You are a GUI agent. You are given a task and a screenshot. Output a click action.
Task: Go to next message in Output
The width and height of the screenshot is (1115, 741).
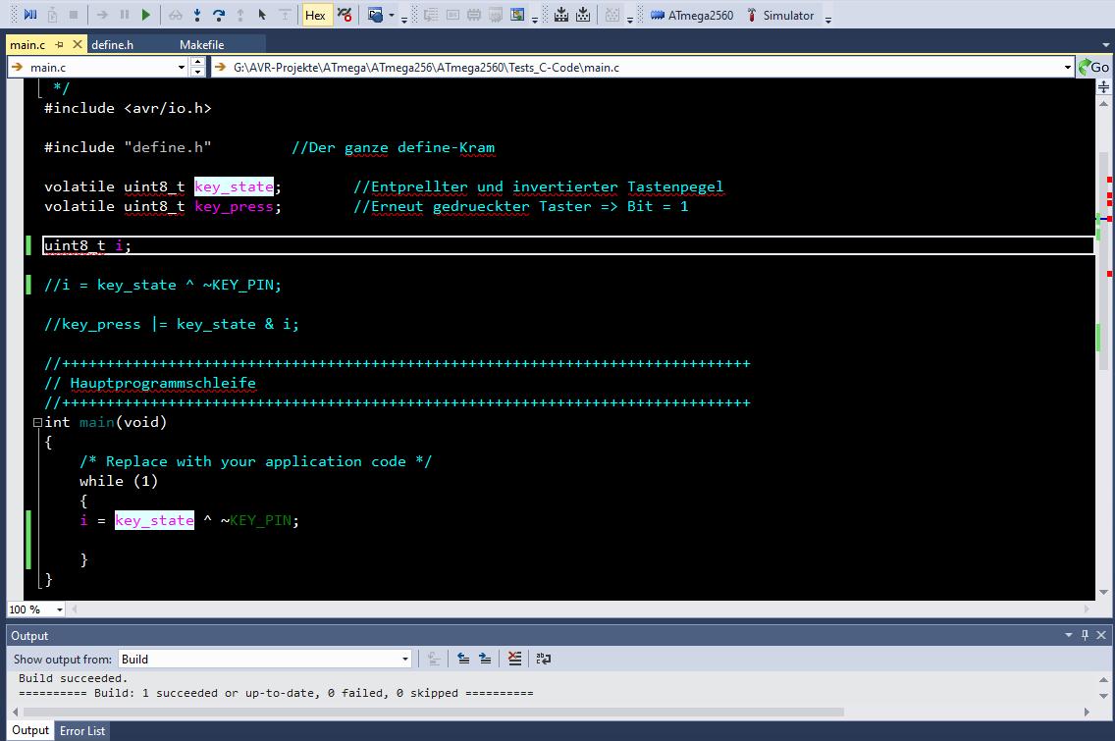(x=485, y=660)
